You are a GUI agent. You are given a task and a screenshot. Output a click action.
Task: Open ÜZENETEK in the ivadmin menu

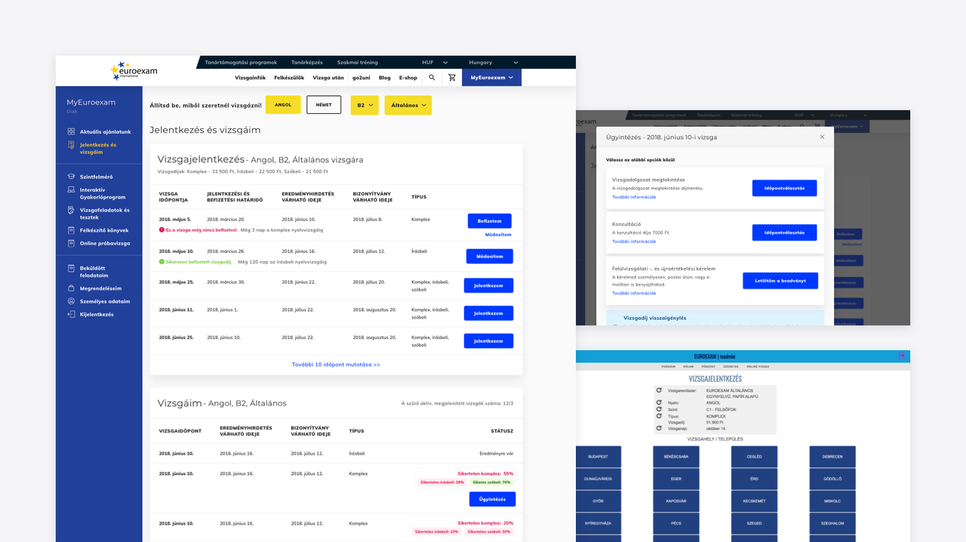click(x=731, y=366)
